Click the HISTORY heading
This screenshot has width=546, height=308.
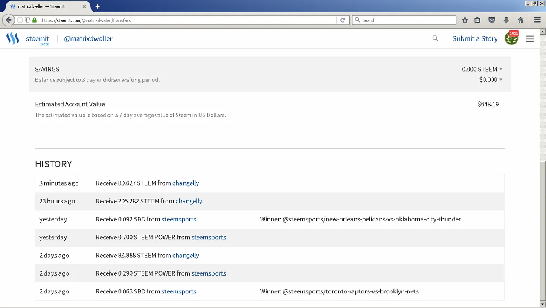[53, 164]
